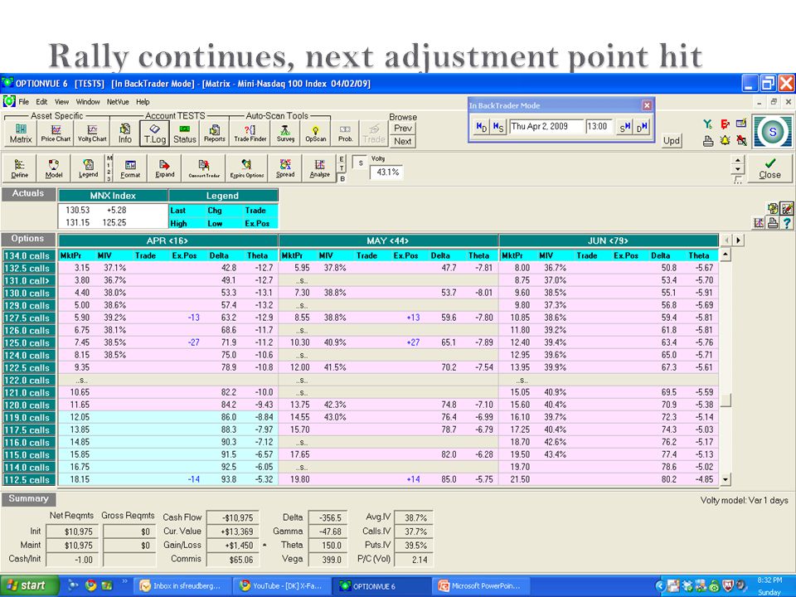The height and width of the screenshot is (597, 796).
Task: Open the Edit menu
Action: (x=41, y=102)
